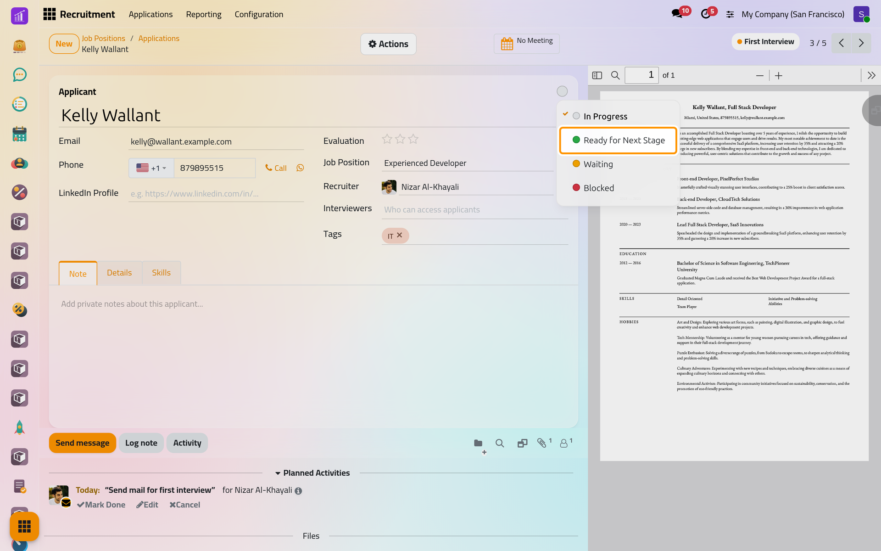
Task: Toggle the kanban state circle button
Action: [562, 91]
